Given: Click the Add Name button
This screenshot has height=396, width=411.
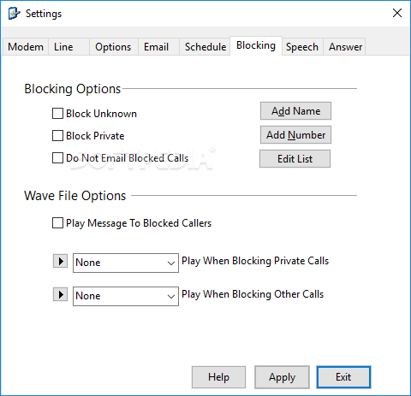Looking at the screenshot, I should (295, 111).
